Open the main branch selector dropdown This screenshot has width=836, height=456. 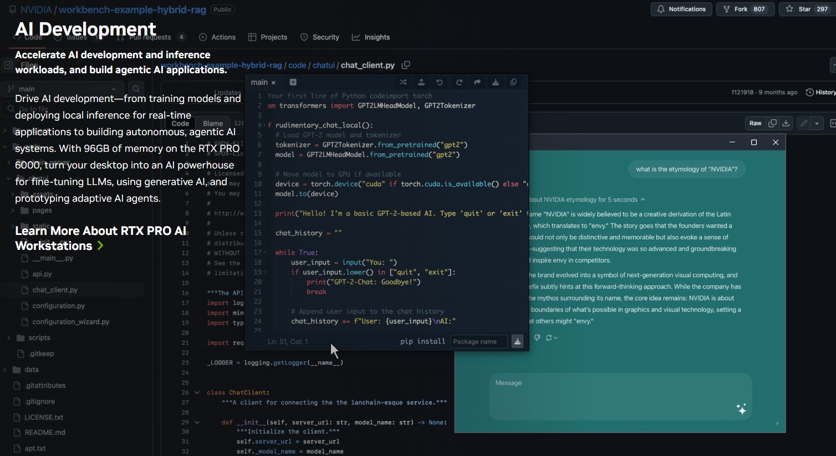pos(62,89)
